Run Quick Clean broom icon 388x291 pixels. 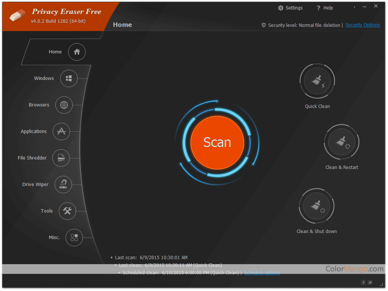click(x=317, y=81)
